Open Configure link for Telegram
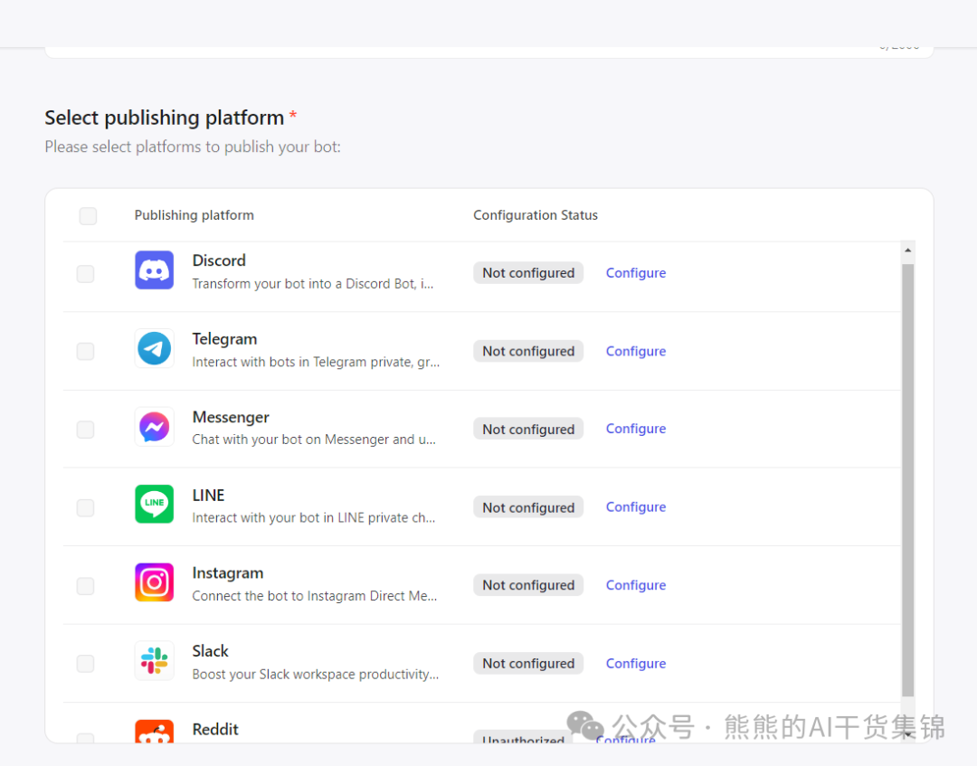 pyautogui.click(x=635, y=352)
